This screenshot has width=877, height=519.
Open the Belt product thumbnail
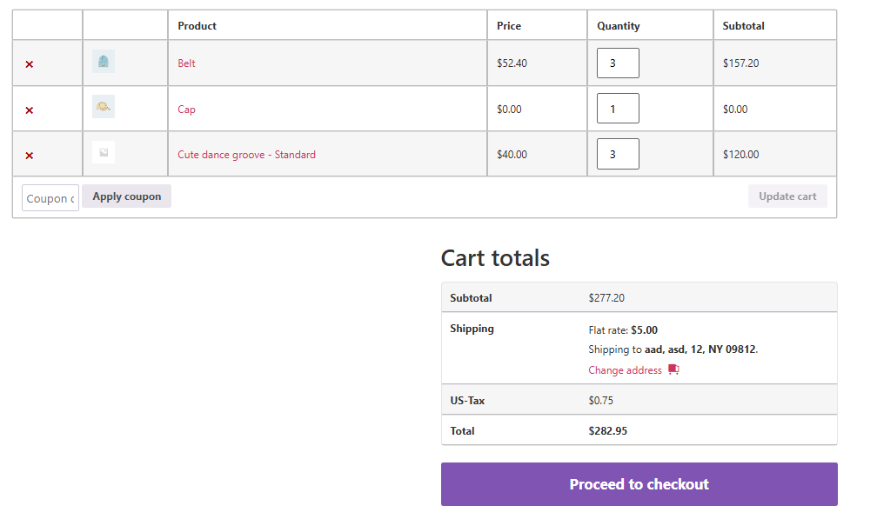pos(104,62)
